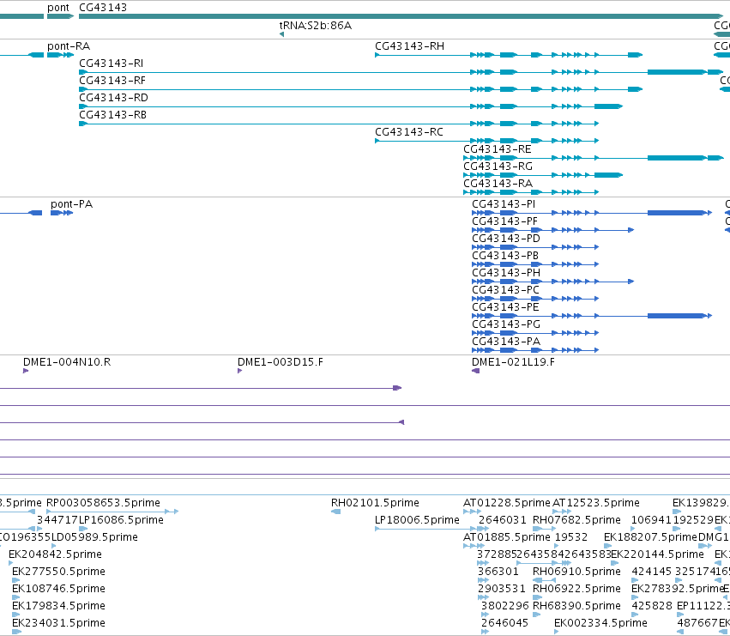The width and height of the screenshot is (730, 636).
Task: Select transcript CG43143-RI label
Action: point(112,64)
